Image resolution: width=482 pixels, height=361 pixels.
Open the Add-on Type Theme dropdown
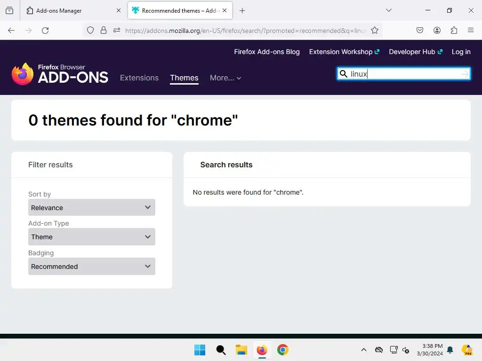coord(92,237)
